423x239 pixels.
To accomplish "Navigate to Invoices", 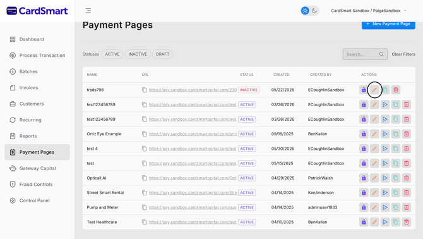I will tap(37, 88).
